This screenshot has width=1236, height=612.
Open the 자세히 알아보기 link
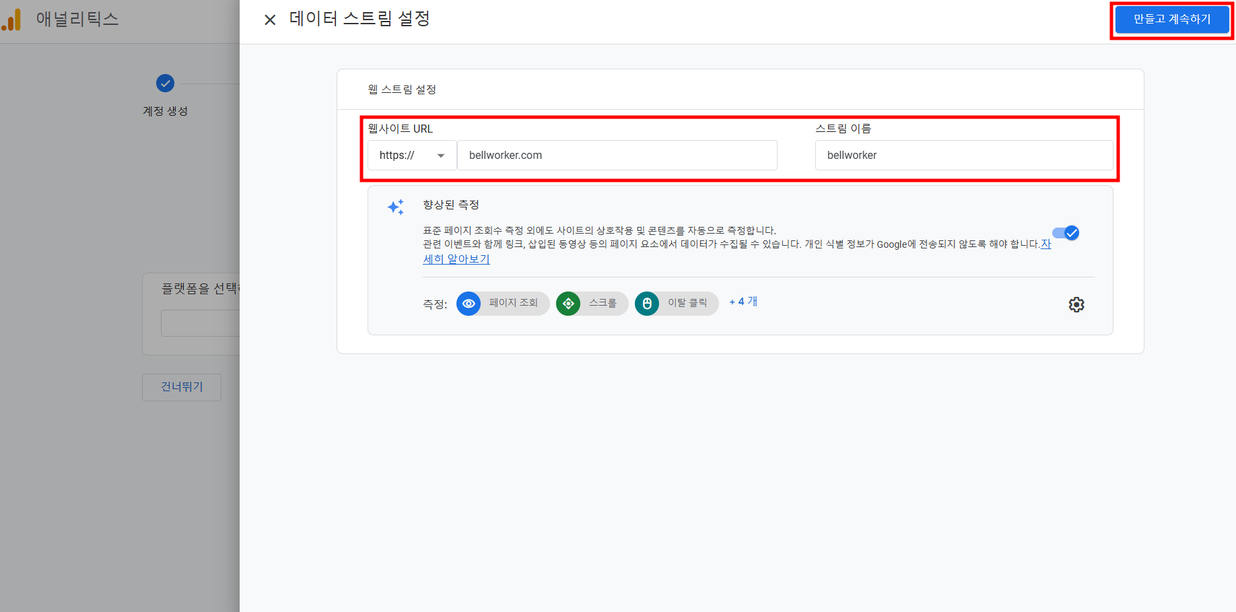[x=456, y=259]
